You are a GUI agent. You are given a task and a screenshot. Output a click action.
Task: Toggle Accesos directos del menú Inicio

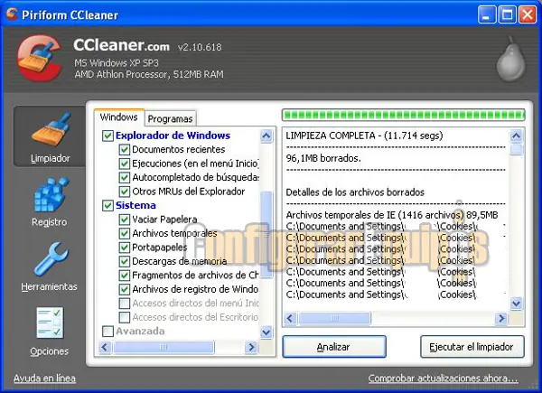point(124,304)
